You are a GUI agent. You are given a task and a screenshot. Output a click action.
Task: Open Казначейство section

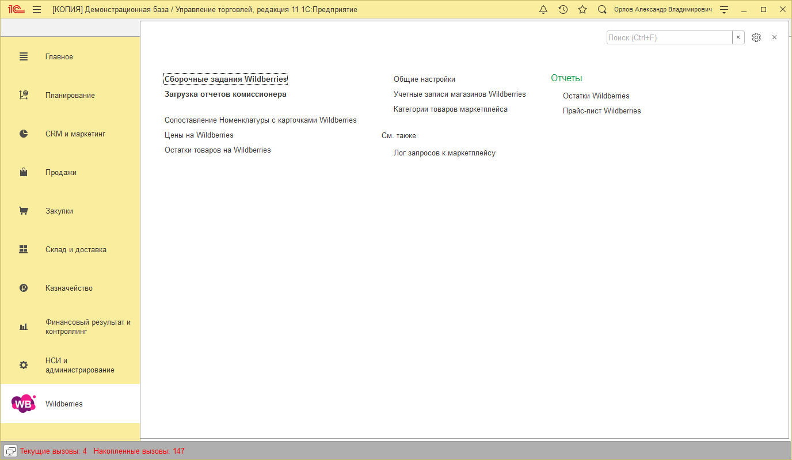(70, 288)
